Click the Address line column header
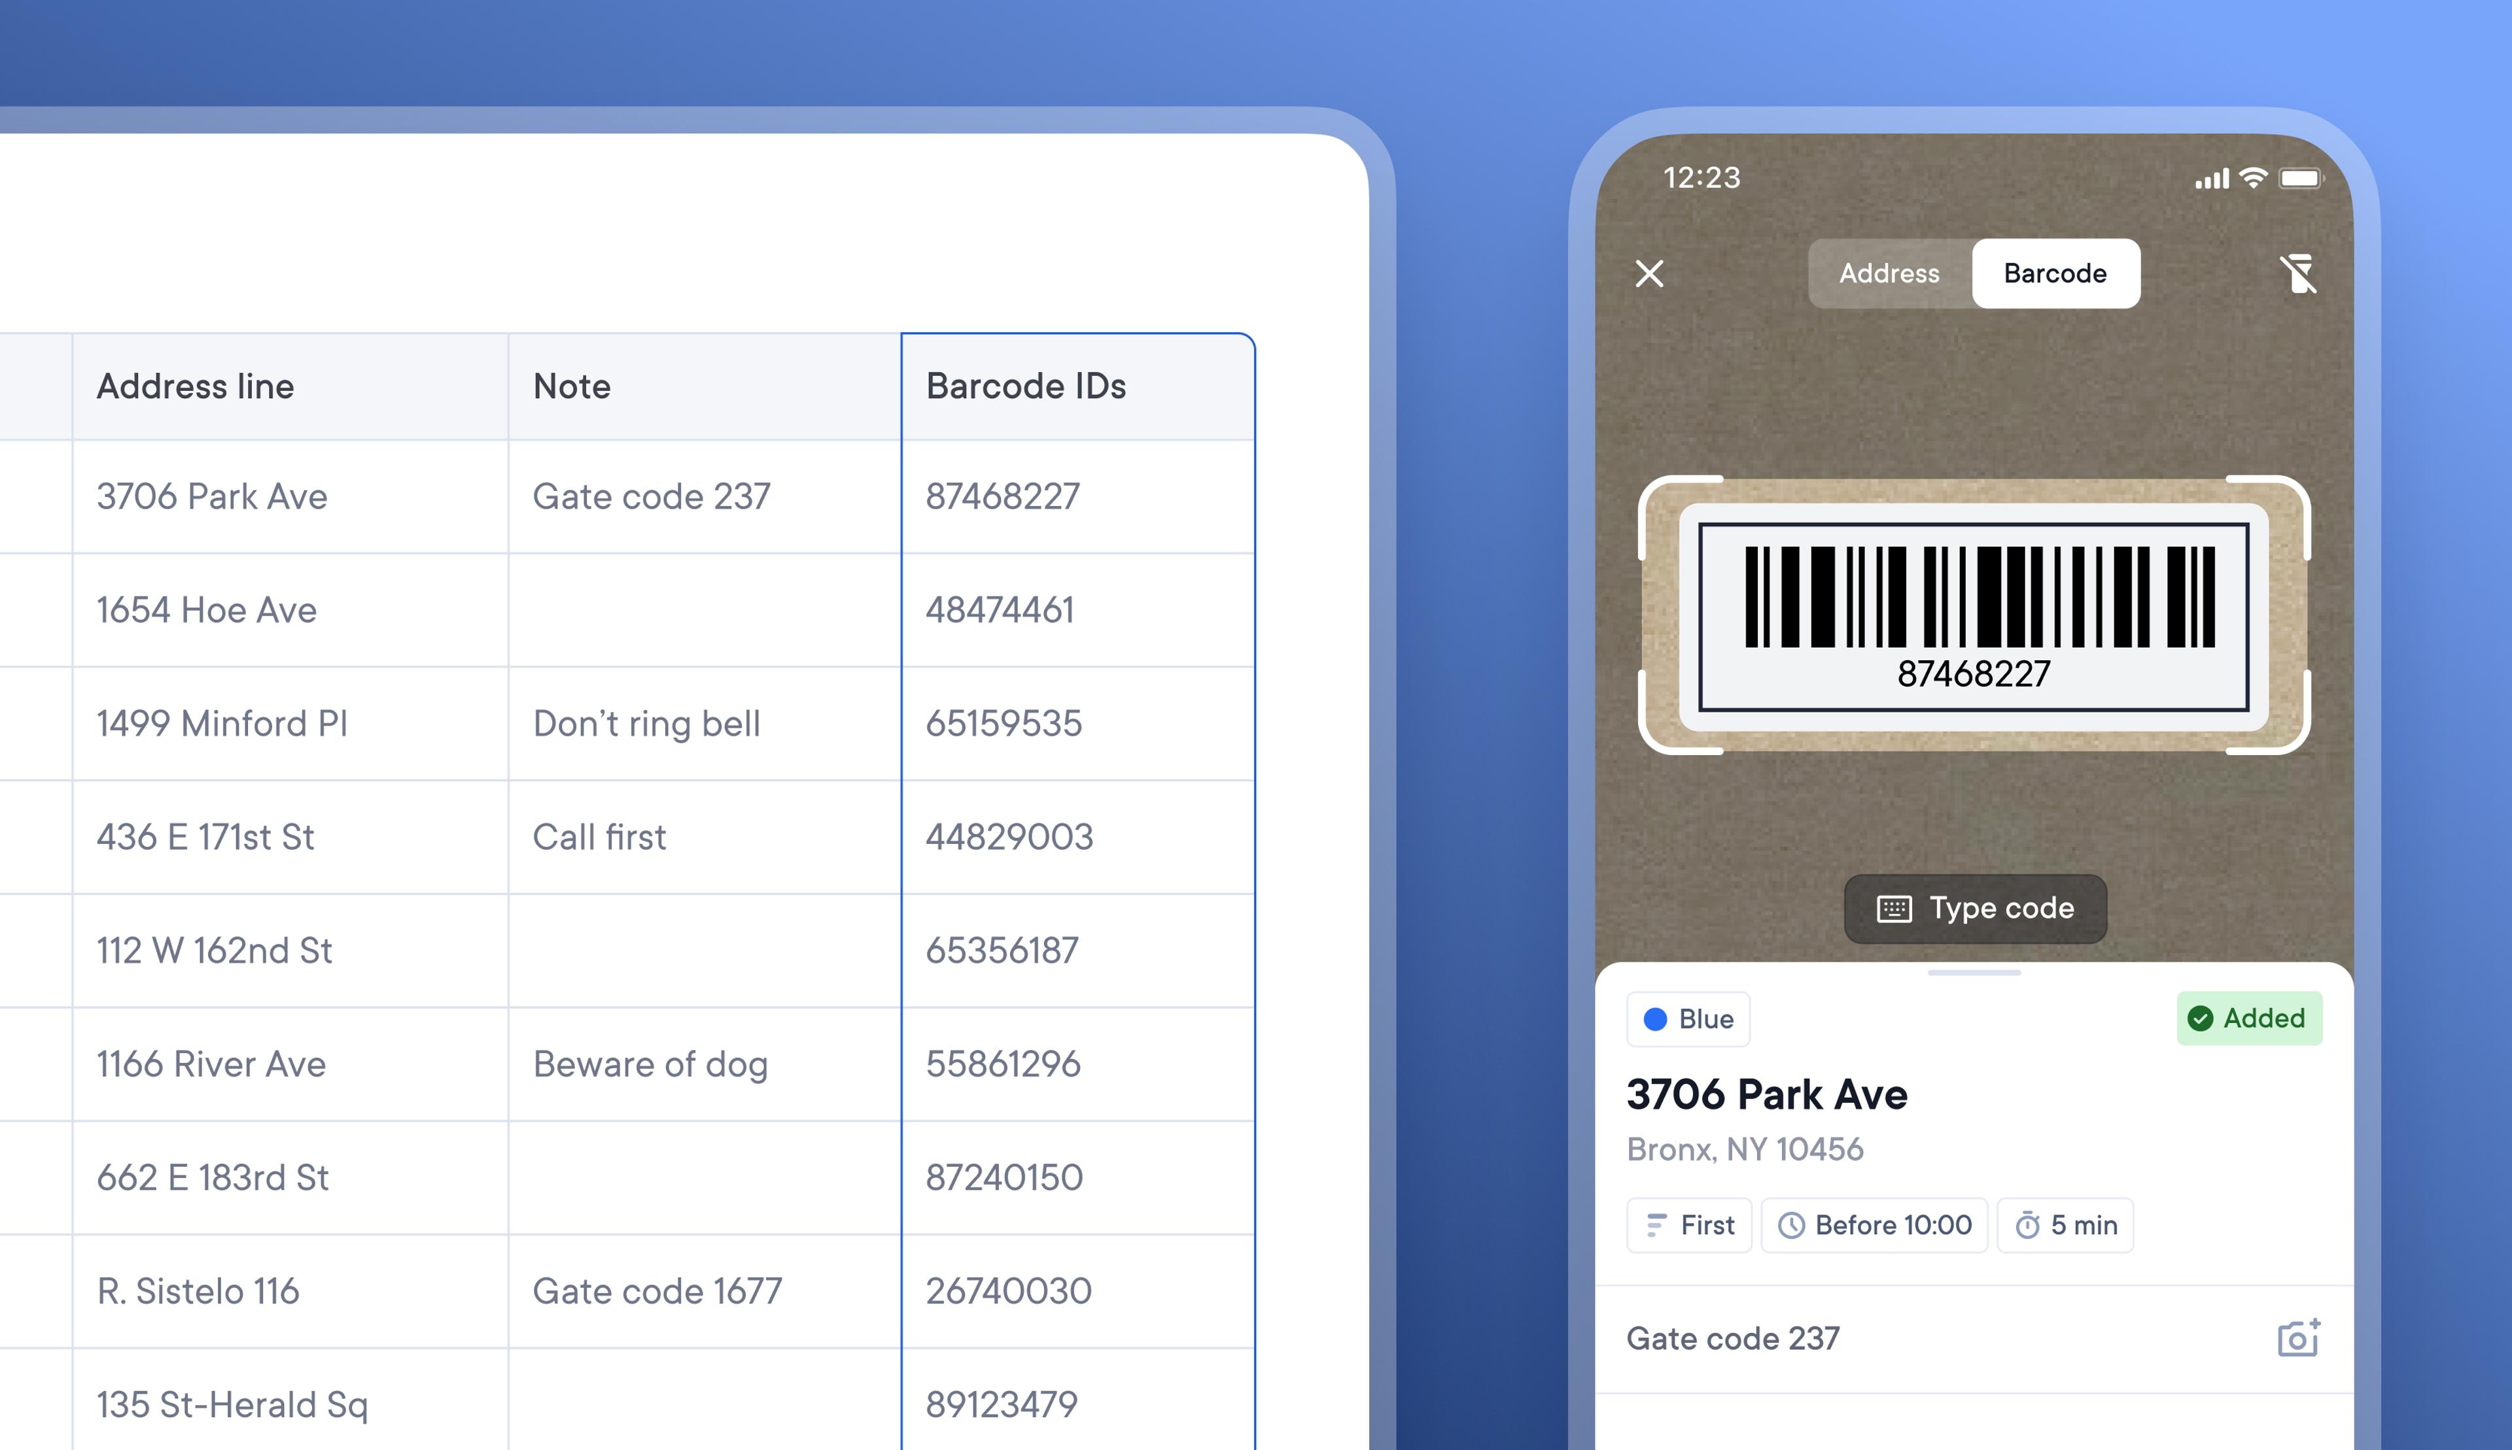 pyautogui.click(x=290, y=386)
